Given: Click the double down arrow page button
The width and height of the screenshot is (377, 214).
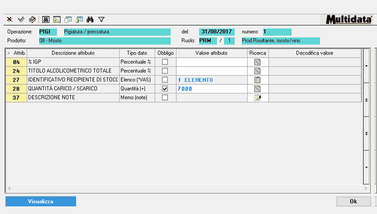Looking at the screenshot, I should (x=366, y=134).
